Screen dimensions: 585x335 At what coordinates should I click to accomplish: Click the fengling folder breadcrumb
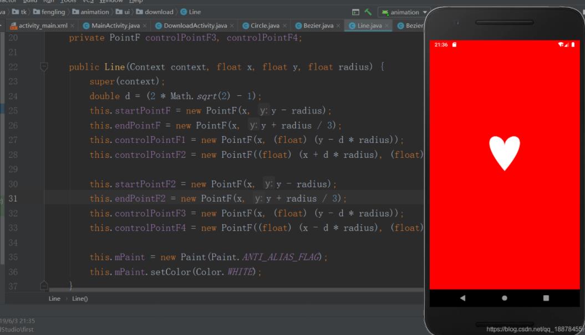(53, 12)
